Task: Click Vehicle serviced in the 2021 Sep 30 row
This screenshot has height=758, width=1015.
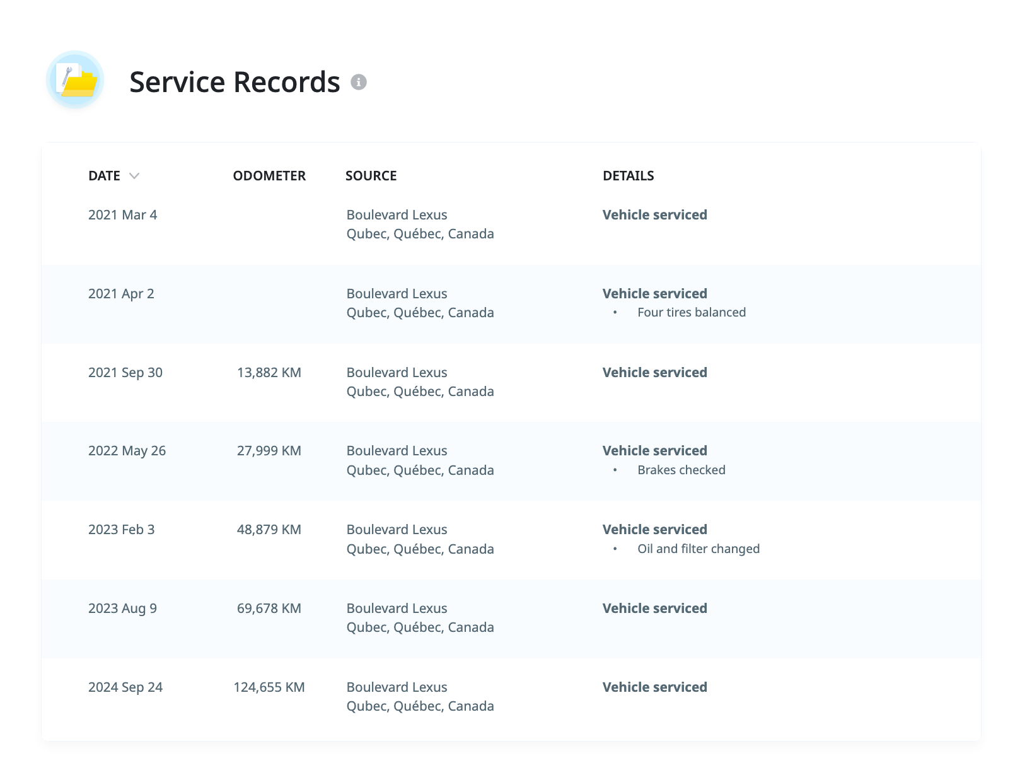Action: (x=654, y=373)
